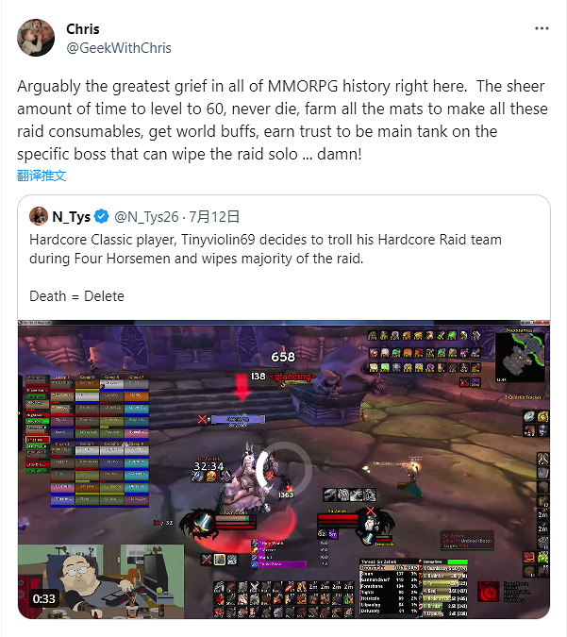Translate the tweet using the blue link
This screenshot has width=567, height=637.
[x=42, y=176]
